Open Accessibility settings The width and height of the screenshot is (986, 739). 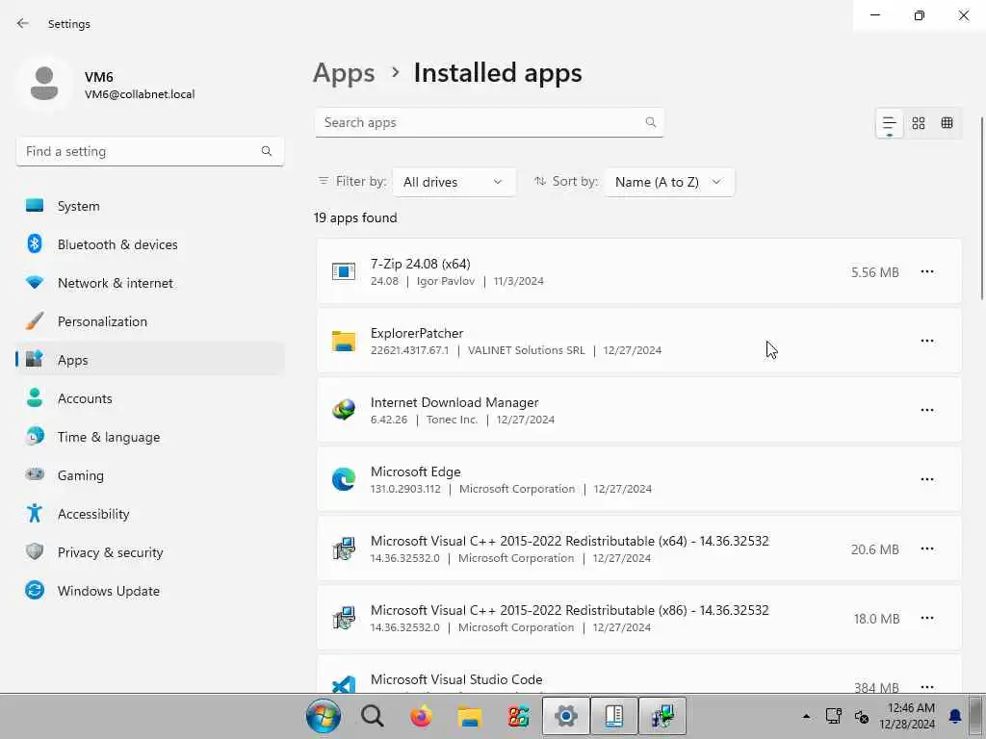coord(150,514)
